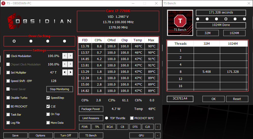
Task: Click the TDP Throttle indicator radio
Action: point(106,118)
